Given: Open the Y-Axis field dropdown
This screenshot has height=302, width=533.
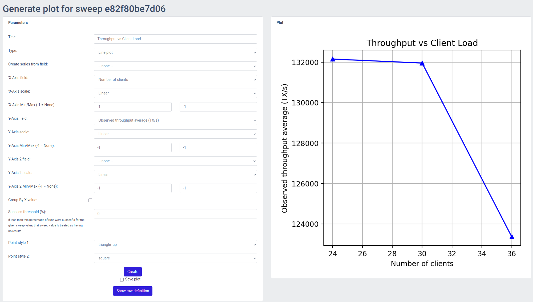Looking at the screenshot, I should [175, 120].
